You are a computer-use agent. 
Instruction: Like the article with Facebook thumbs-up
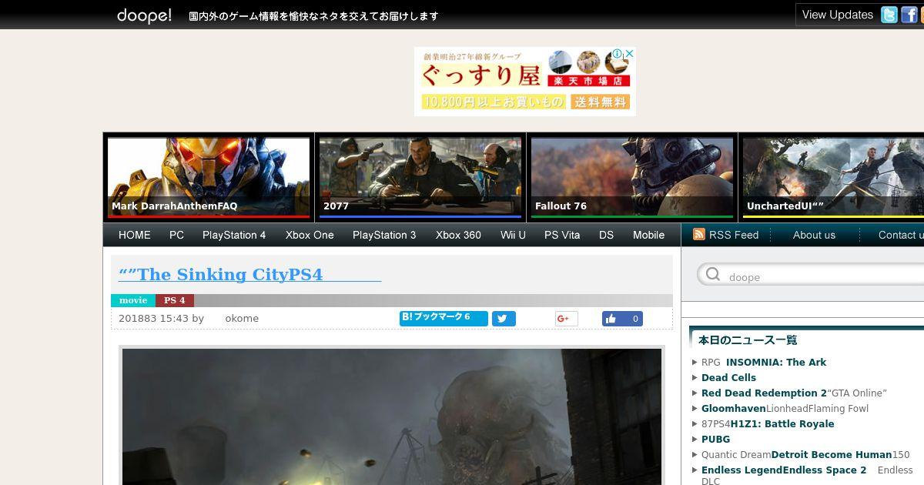(x=622, y=319)
